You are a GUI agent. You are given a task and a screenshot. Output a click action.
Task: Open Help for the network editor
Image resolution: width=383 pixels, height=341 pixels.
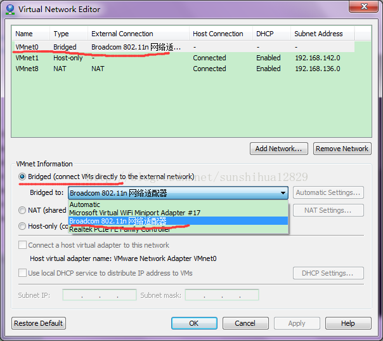tap(348, 323)
